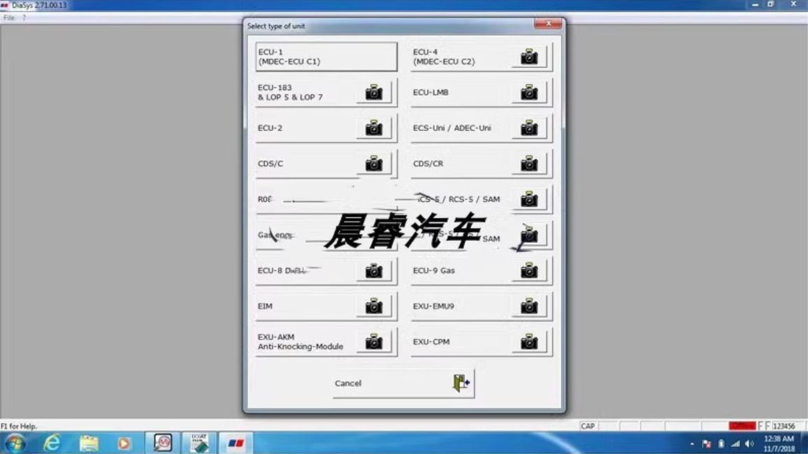Select ECU-4 (MDEC-ECU C2) text

point(444,57)
